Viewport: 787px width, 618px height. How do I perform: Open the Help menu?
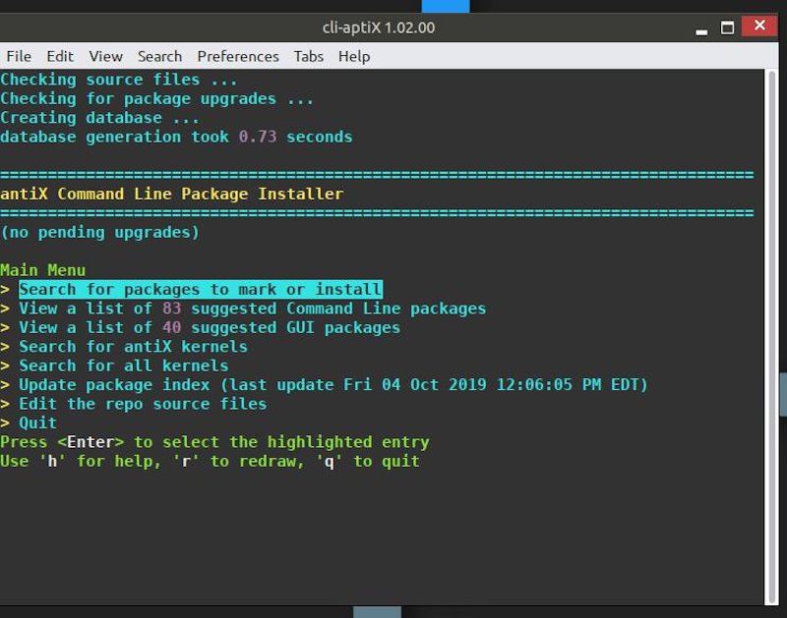pos(354,56)
